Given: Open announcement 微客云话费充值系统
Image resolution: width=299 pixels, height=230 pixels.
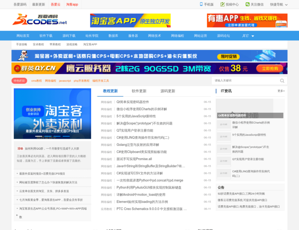Looking at the screenshot, I should tap(242, 200).
